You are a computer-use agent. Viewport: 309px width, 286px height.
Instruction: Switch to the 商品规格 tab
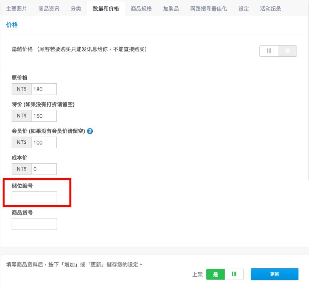(x=141, y=9)
